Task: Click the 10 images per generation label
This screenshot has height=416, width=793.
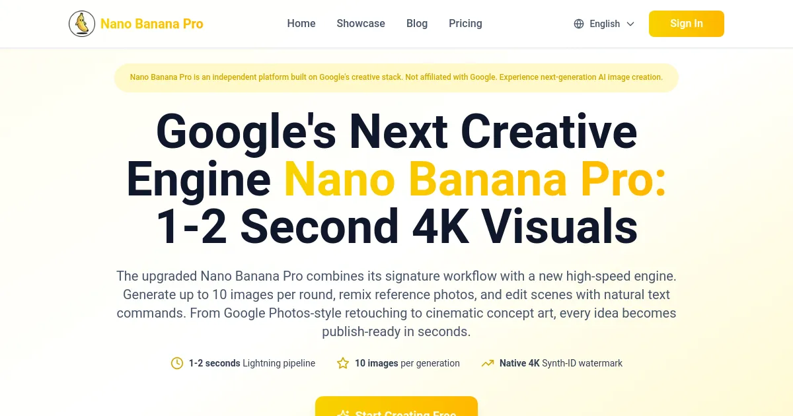Action: point(407,363)
